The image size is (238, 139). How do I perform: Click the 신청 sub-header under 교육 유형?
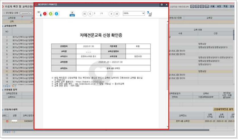click(x=216, y=33)
